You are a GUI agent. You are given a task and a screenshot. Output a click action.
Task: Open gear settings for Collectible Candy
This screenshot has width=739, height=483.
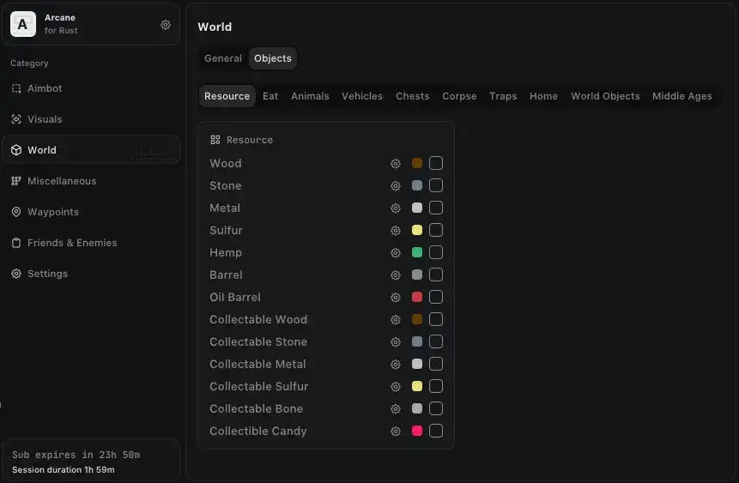pos(396,432)
